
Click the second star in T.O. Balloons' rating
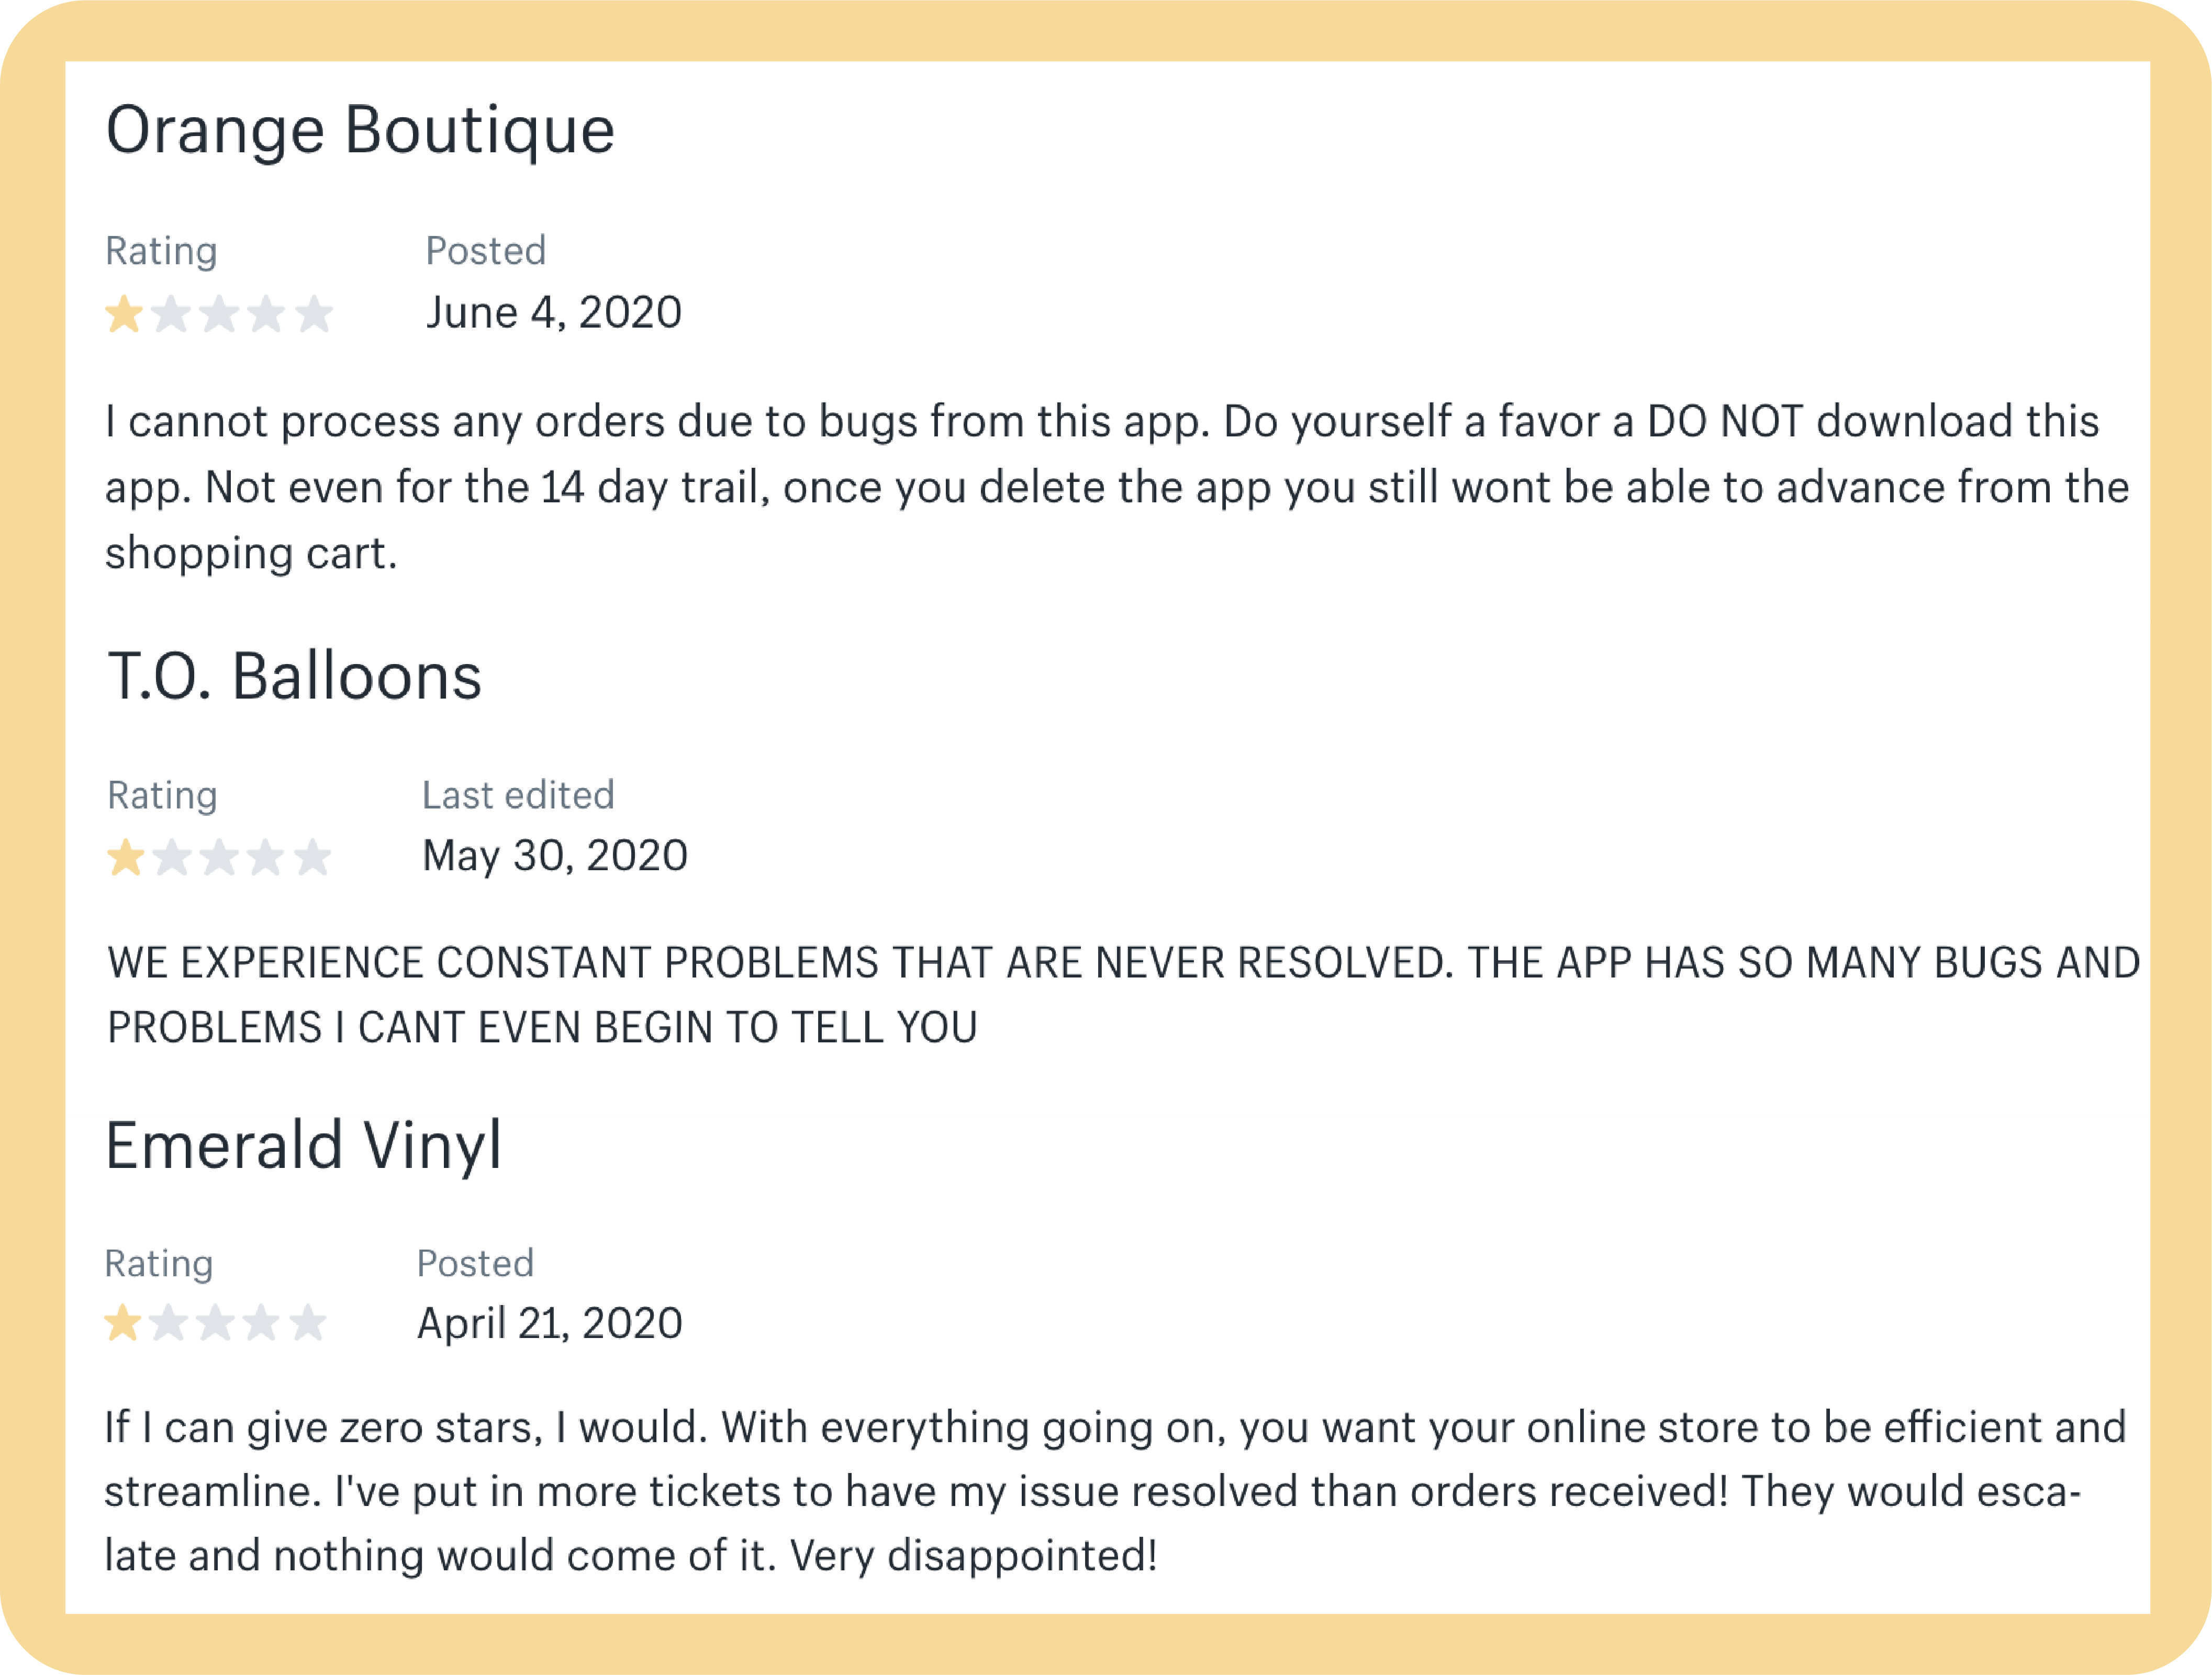pyautogui.click(x=173, y=858)
